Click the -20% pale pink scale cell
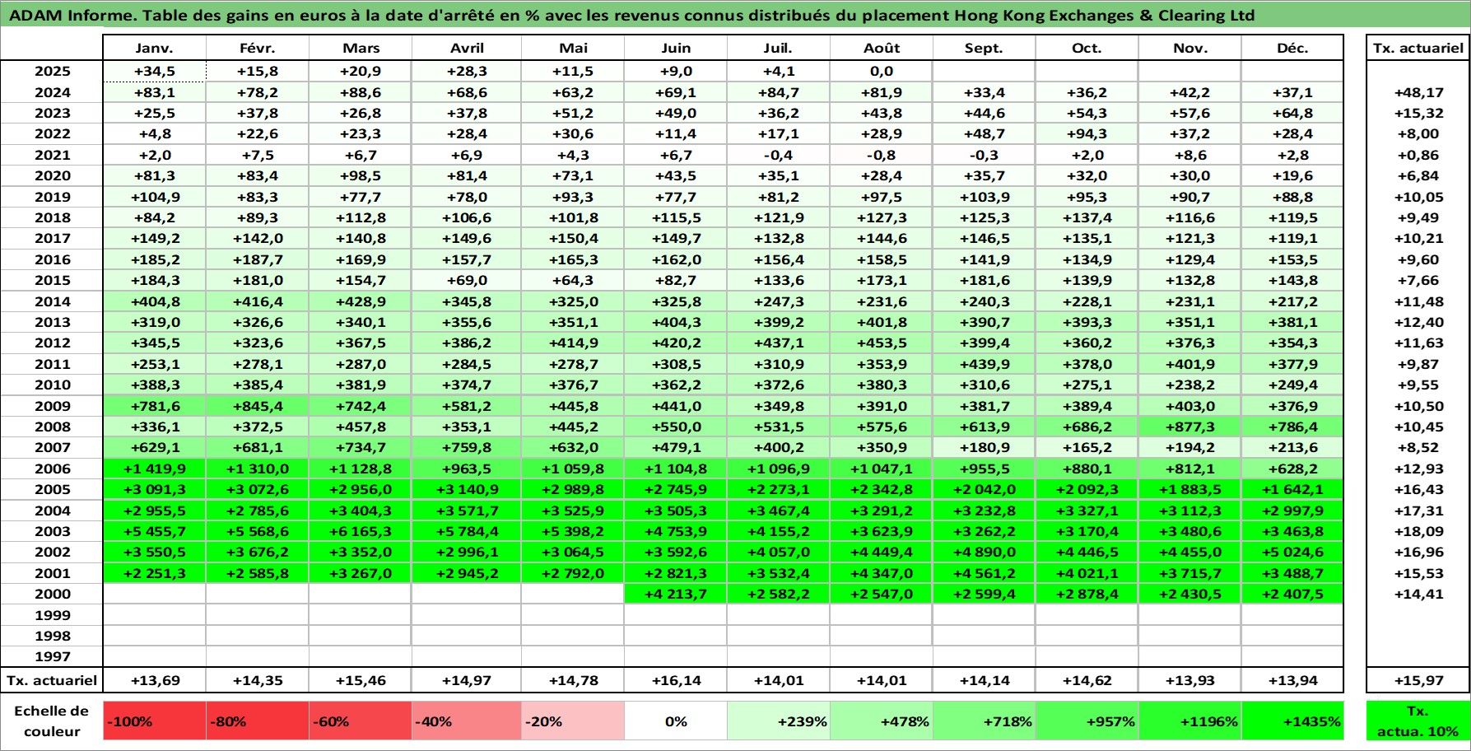This screenshot has height=751, width=1471. [x=573, y=721]
